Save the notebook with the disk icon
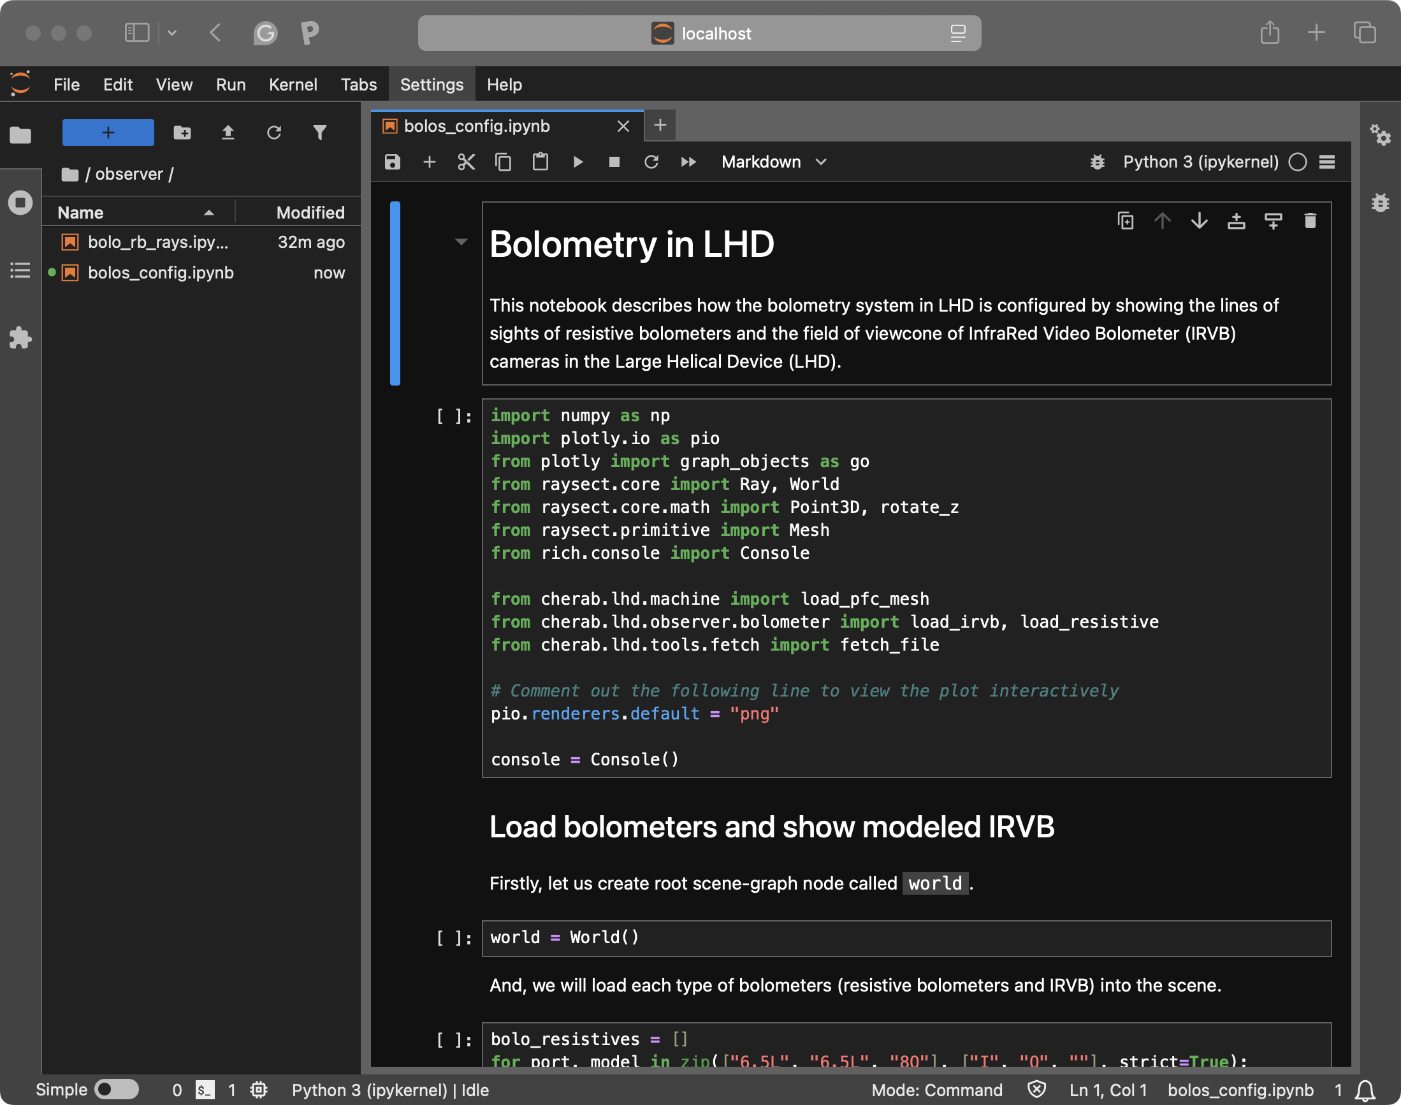The image size is (1401, 1105). (x=392, y=162)
